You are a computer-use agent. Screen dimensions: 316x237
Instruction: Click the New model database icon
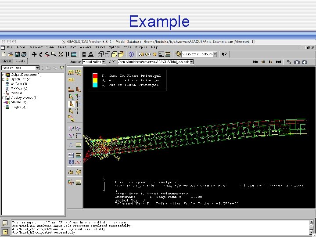click(4, 54)
